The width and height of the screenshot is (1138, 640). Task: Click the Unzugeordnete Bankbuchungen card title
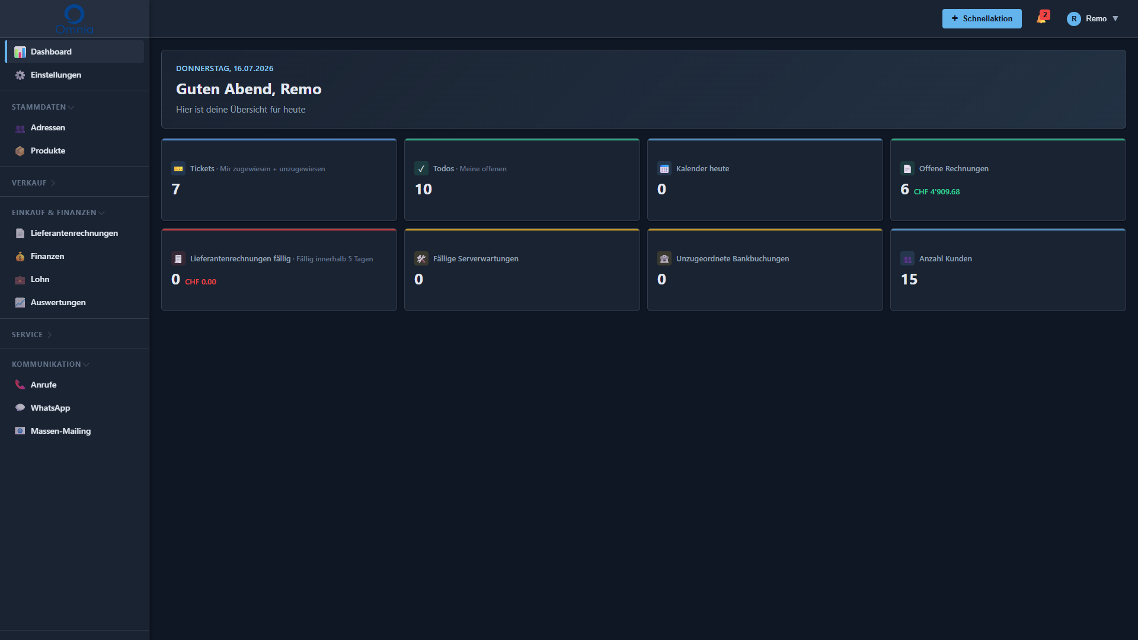coord(733,259)
